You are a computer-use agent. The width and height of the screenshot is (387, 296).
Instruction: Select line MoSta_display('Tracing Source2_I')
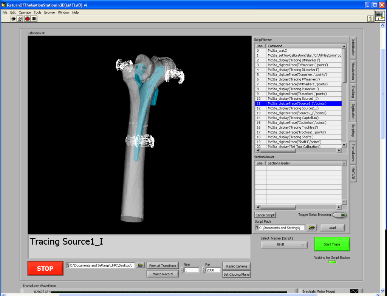(x=299, y=108)
